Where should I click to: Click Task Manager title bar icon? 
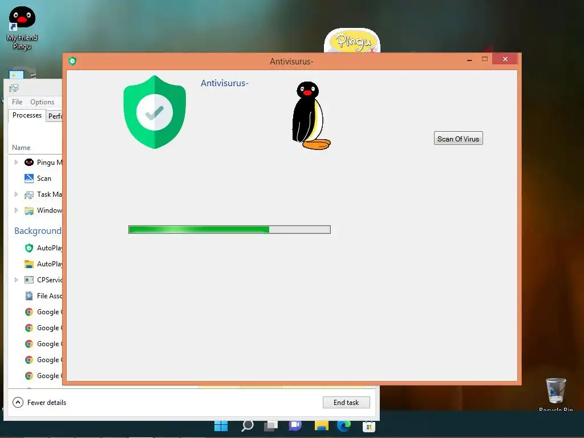14,88
